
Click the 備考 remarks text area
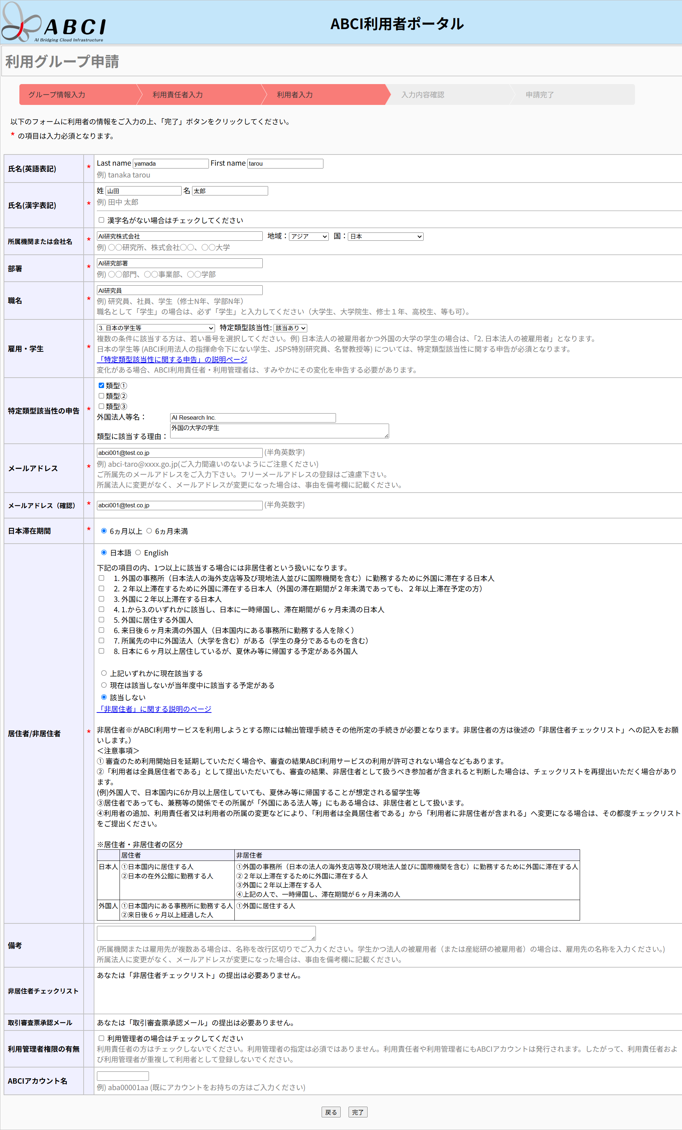click(206, 933)
